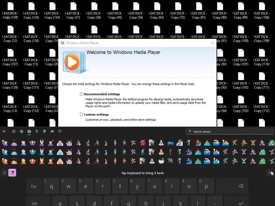Image resolution: width=275 pixels, height=206 pixels.
Task: Tap the u key on touch keyboard
Action: click(154, 186)
